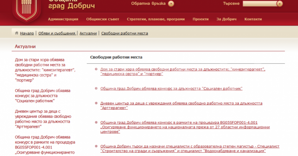Select the Проекти menu item
Image resolution: width=298 pixels, height=156 pixels.
tap(201, 19)
